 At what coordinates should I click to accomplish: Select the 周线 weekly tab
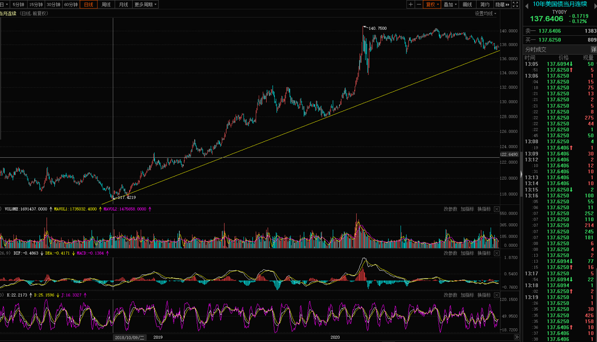tap(106, 4)
